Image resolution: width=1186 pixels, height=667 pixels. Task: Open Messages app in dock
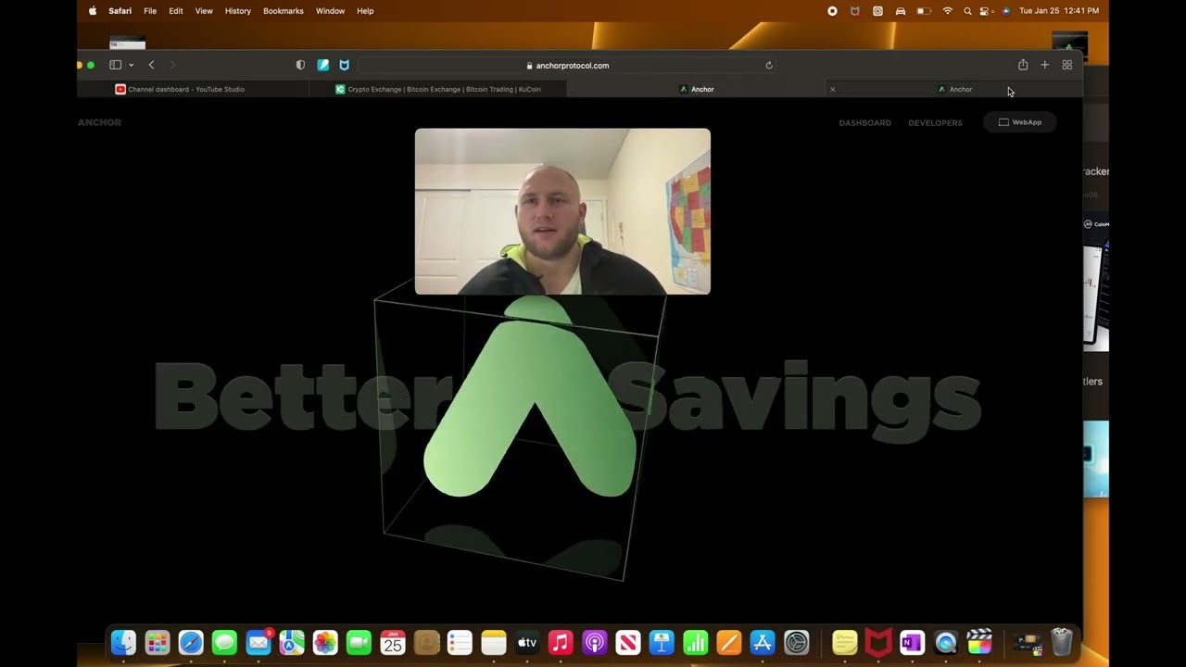point(224,643)
